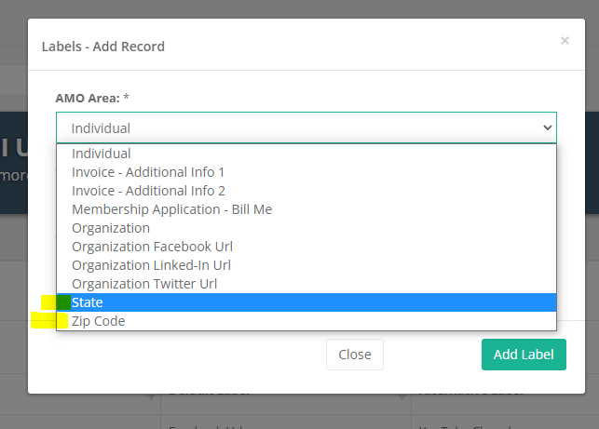Choose Invoice - Additional Info 1 option
The image size is (599, 429).
coord(148,172)
